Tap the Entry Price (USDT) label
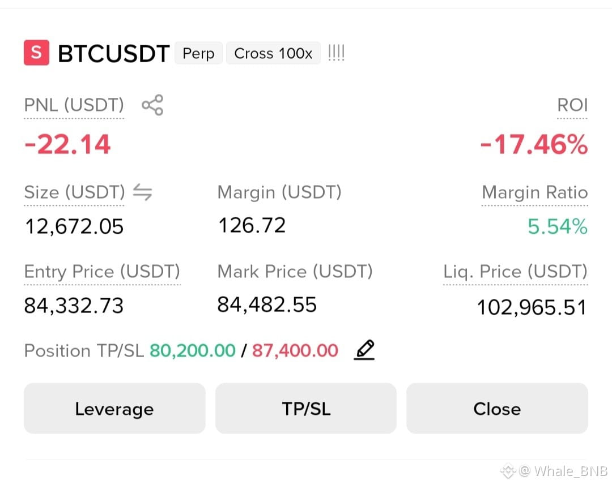Image resolution: width=612 pixels, height=485 pixels. click(x=102, y=271)
